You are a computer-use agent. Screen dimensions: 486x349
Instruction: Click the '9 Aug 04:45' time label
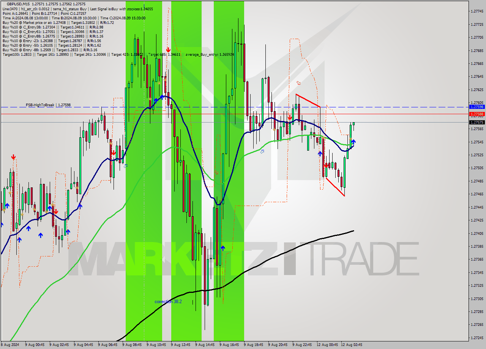click(83, 345)
